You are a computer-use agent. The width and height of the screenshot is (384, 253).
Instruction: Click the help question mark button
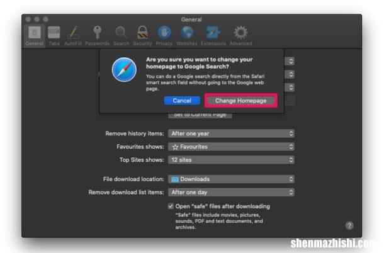[349, 225]
